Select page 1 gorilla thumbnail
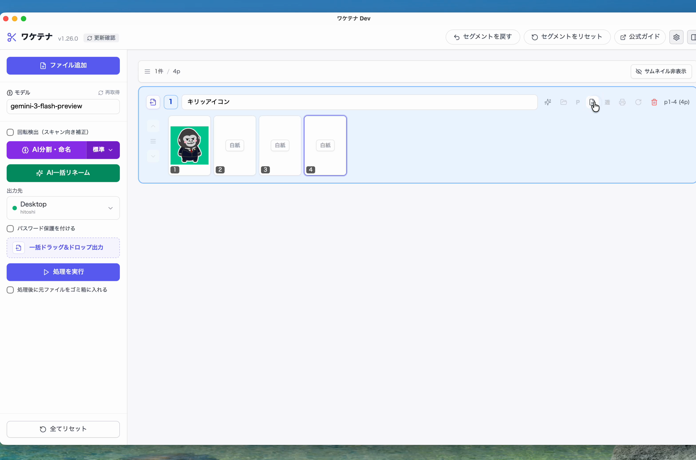This screenshot has height=460, width=696. 189,145
